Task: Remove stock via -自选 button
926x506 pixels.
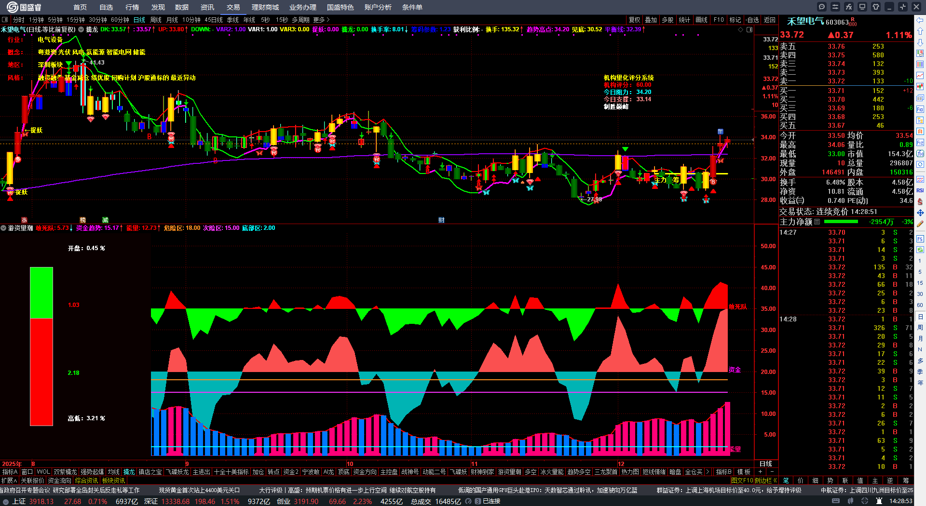Action: 752,20
